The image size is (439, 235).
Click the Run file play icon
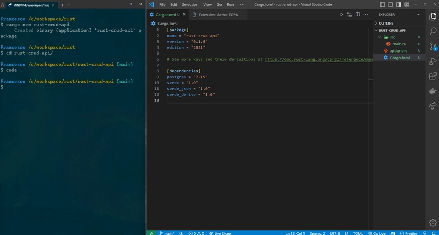[341, 15]
